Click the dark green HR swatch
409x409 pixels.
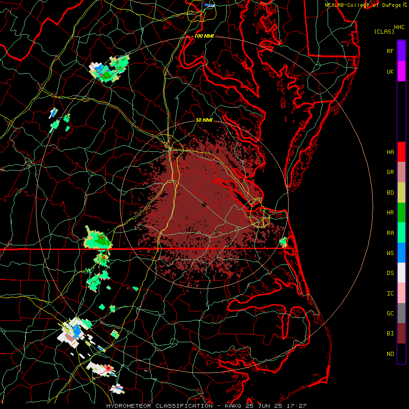click(x=401, y=213)
